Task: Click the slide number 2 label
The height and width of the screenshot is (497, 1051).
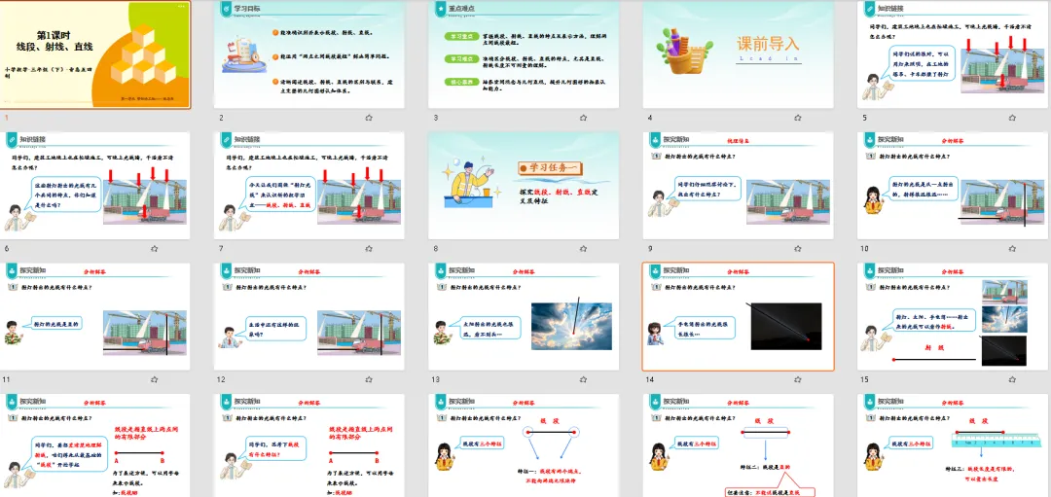Action: tap(221, 118)
